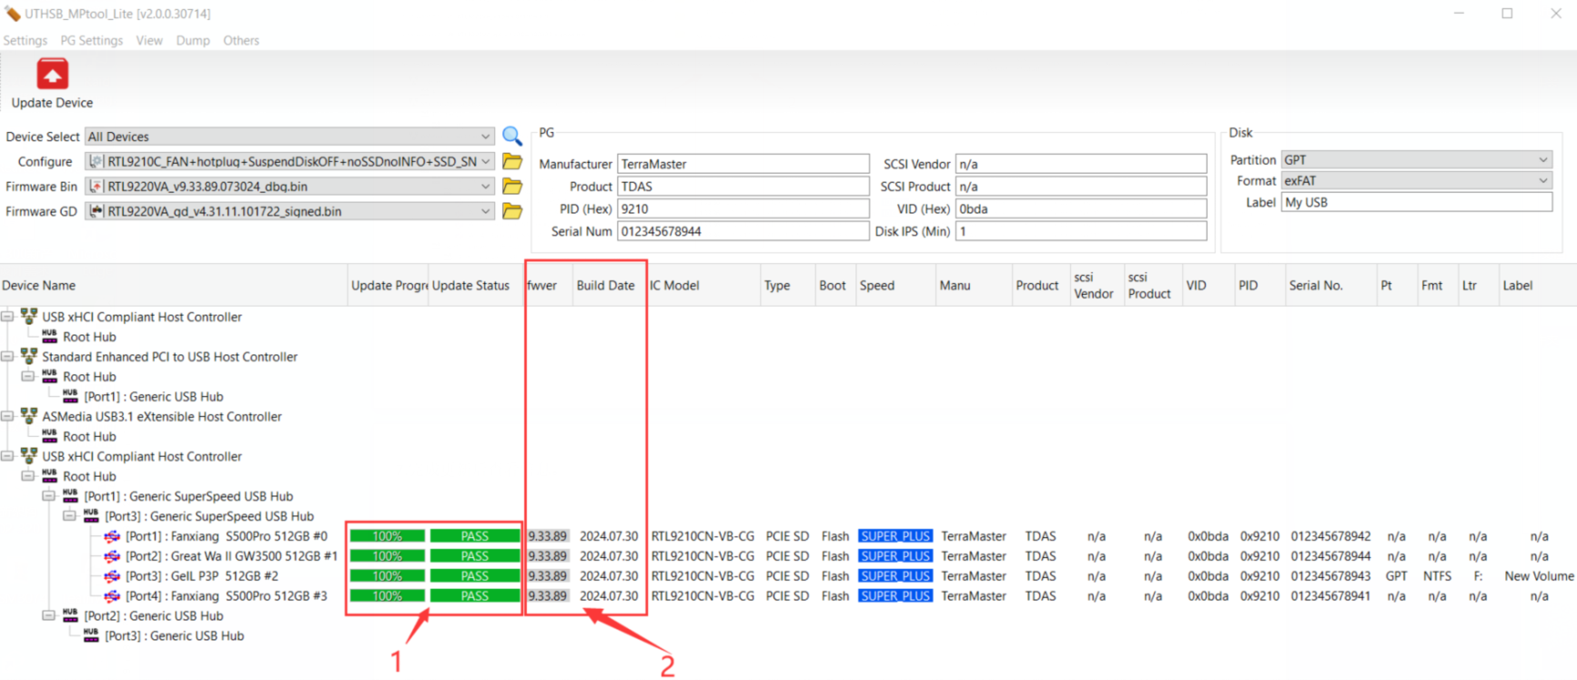Open the Firmware GD dropdown
Image resolution: width=1577 pixels, height=680 pixels.
[x=485, y=211]
